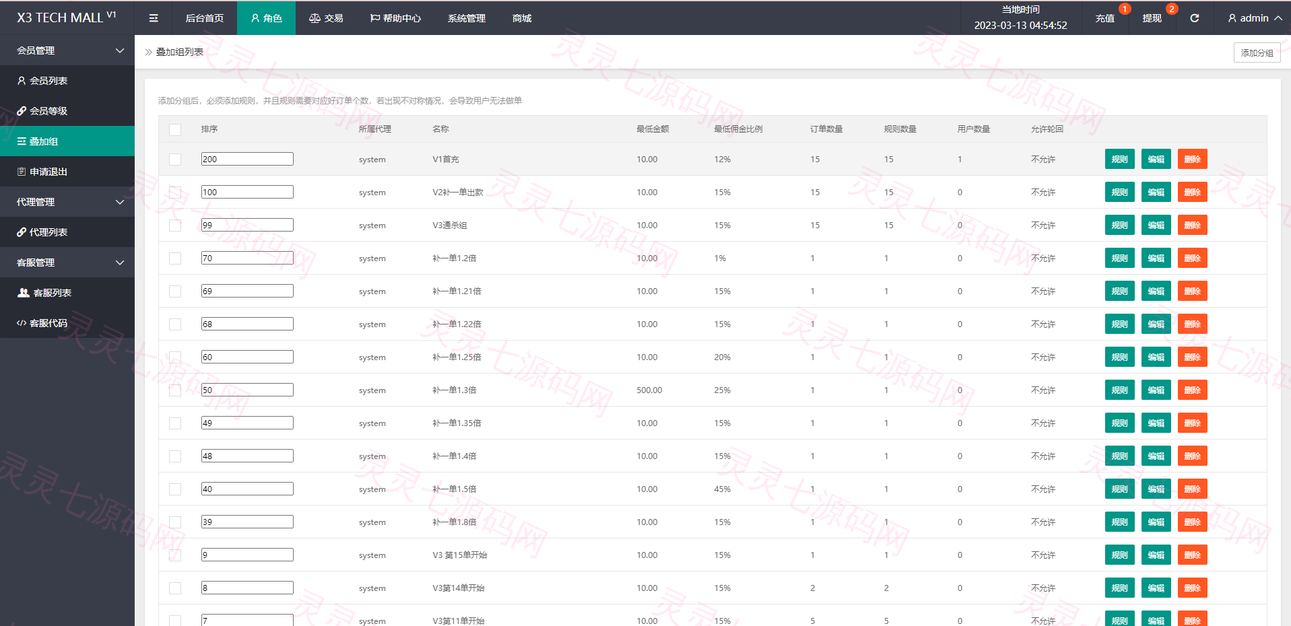Open 客服列表 in the sidebar

coord(67,293)
